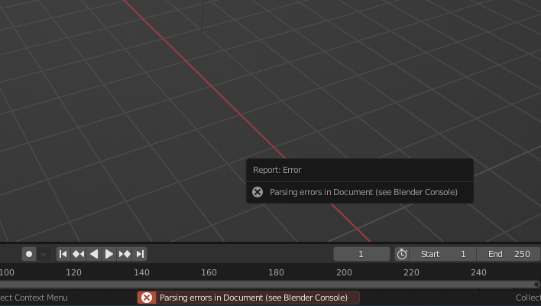
Task: Toggle the preview range clock icon
Action: pyautogui.click(x=402, y=254)
